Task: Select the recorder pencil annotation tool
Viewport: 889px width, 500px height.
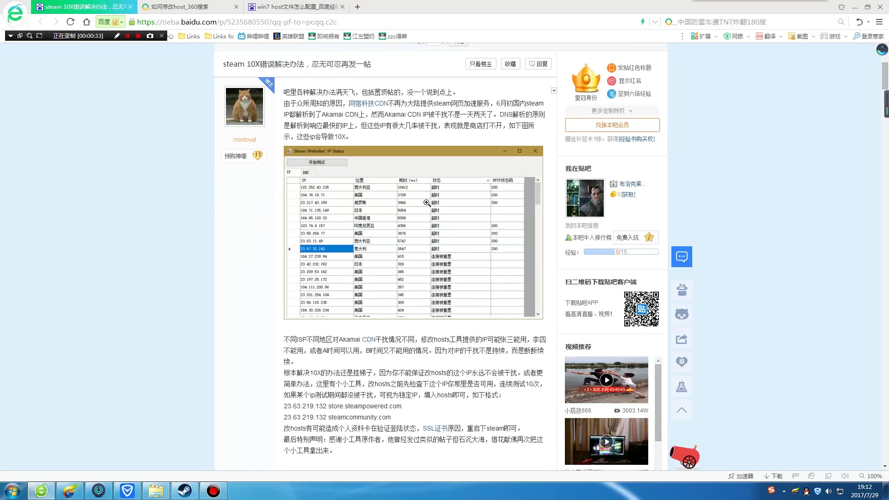Action: 117,36
